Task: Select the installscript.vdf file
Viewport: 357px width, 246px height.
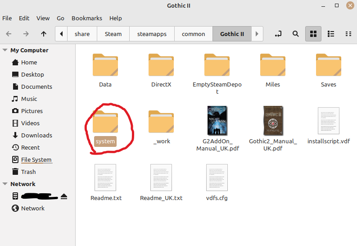Action: [x=329, y=126]
